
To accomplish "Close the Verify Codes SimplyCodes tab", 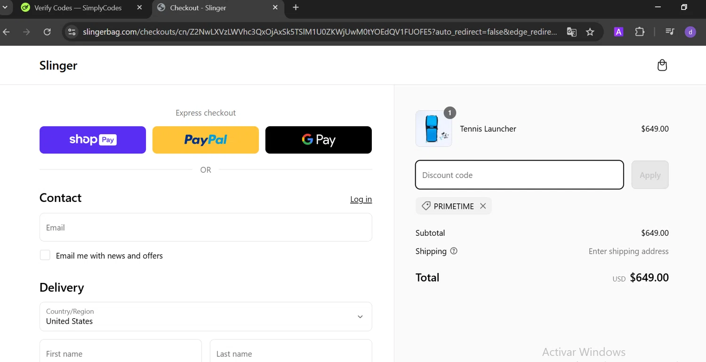I will pyautogui.click(x=139, y=8).
